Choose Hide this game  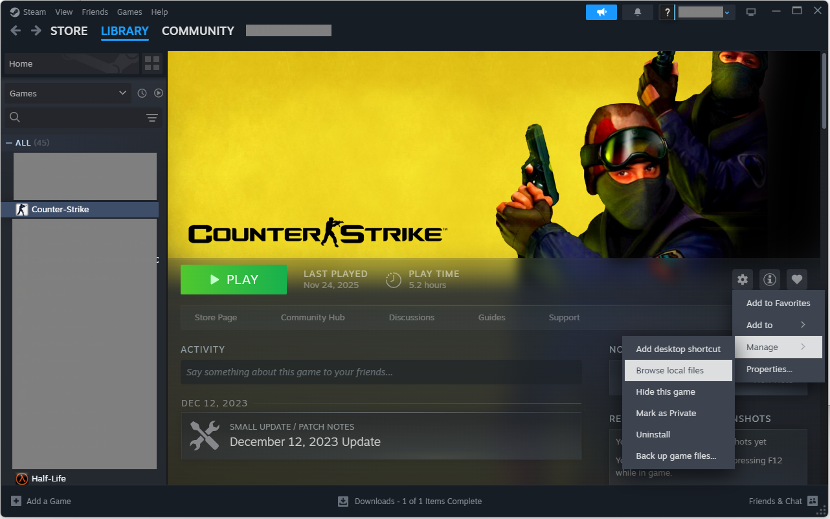tap(678, 392)
